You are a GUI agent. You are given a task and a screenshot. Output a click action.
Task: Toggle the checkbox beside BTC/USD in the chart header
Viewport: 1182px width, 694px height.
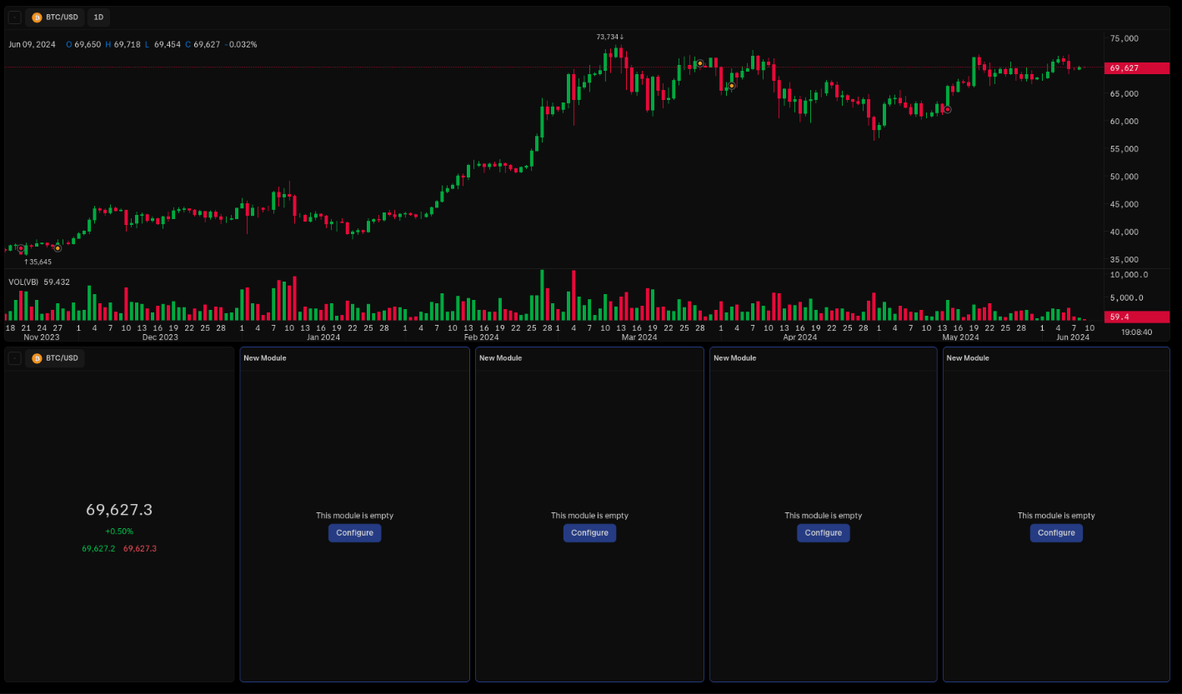coord(13,17)
